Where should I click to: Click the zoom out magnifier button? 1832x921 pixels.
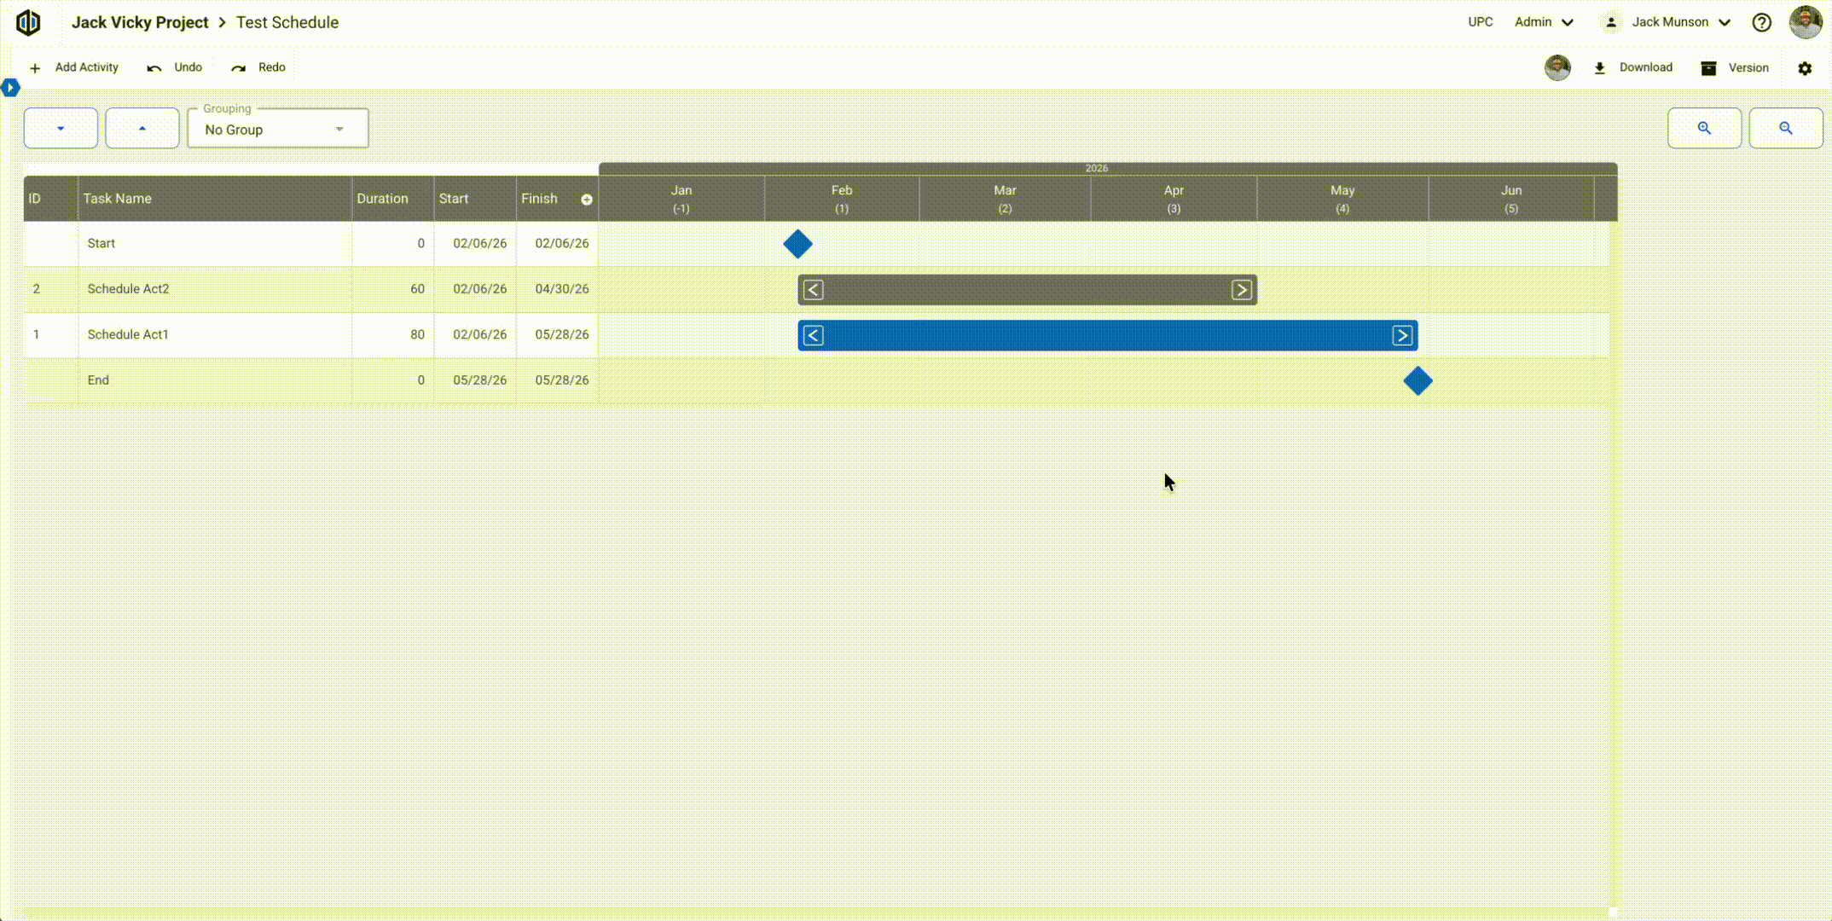(x=1785, y=128)
